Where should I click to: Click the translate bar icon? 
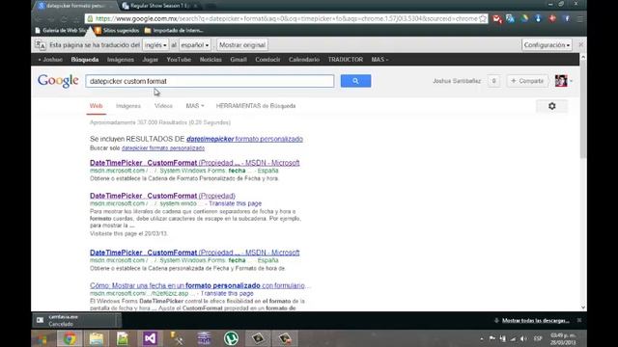point(41,45)
